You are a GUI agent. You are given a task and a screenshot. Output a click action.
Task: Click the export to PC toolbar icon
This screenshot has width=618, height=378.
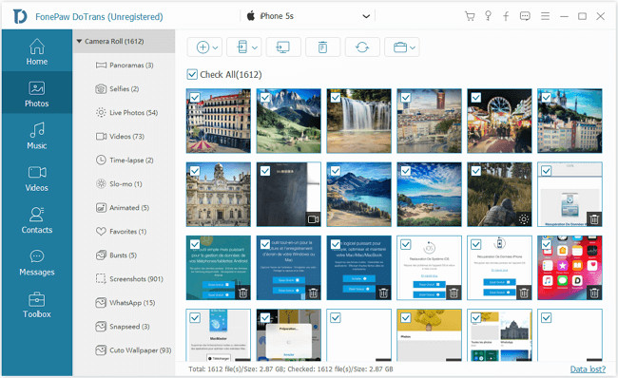tap(283, 47)
